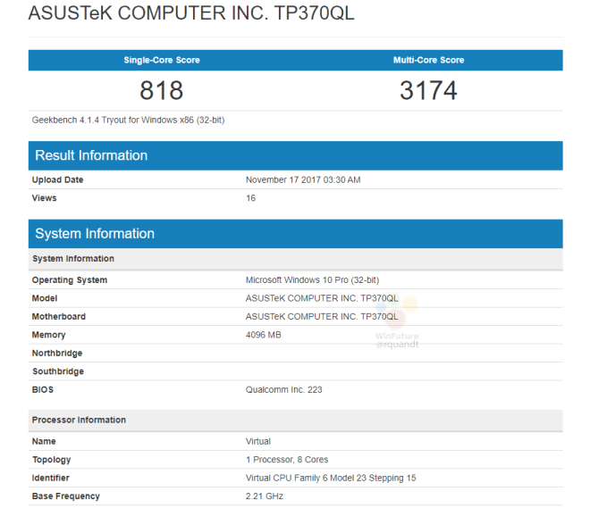
Task: Click the Processor Information subheader
Action: coord(79,420)
